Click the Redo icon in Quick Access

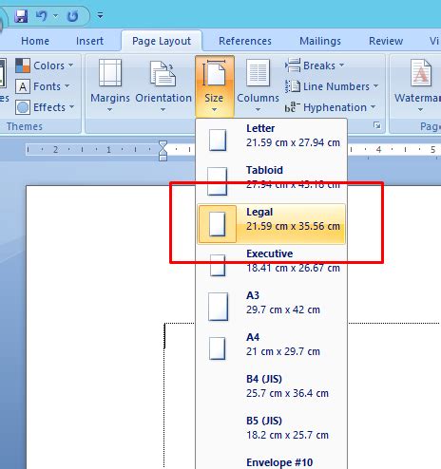point(72,15)
